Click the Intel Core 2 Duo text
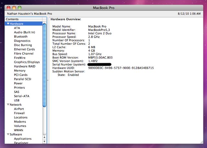Image resolution: width=207 pixels, height=148 pixels. pyautogui.click(x=100, y=33)
